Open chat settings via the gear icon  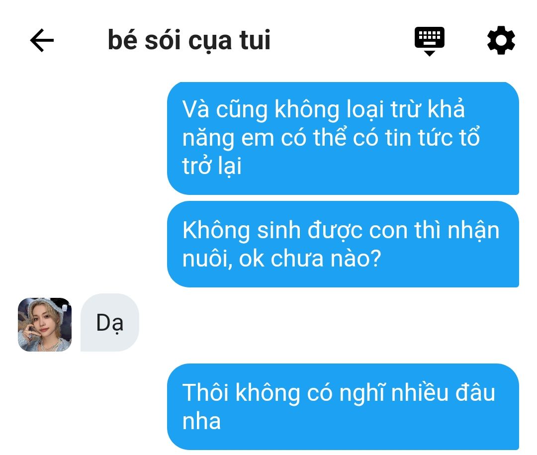coord(501,40)
